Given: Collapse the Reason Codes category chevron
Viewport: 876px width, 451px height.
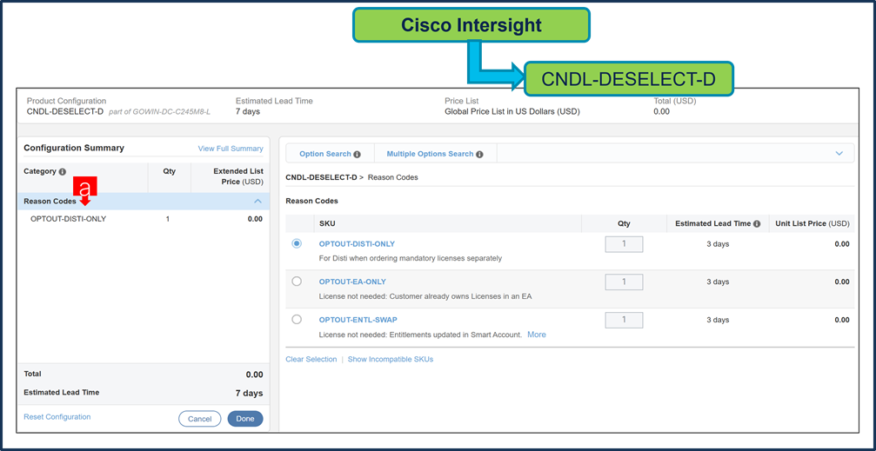Looking at the screenshot, I should point(257,201).
